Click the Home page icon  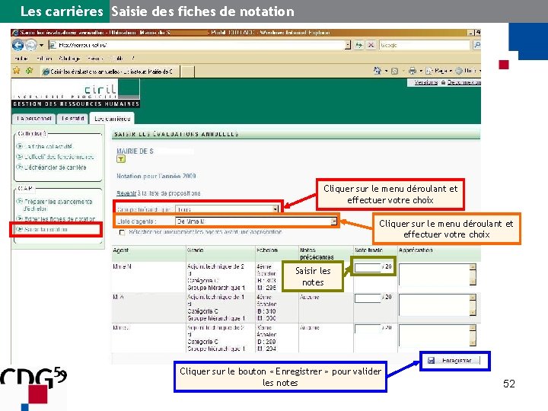[x=378, y=71]
